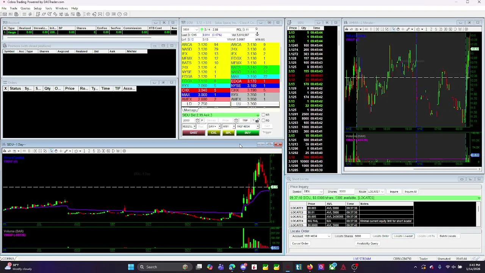
Task: Switch SIDU chart to 15-minute timeframe
Action: [99, 151]
